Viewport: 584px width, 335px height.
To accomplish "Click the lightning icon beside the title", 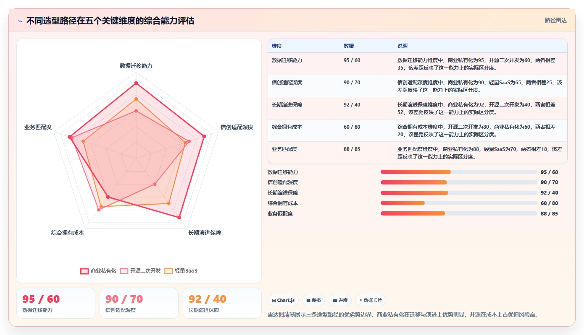I will pos(20,21).
